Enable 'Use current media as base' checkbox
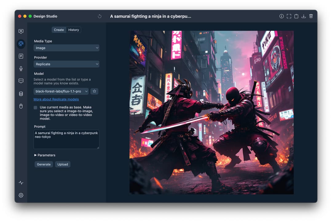Screen dimensions: 332x222 tap(35, 107)
